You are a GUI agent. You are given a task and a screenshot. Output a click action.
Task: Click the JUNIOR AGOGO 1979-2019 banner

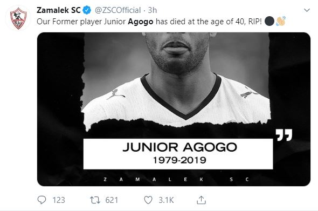pos(178,154)
